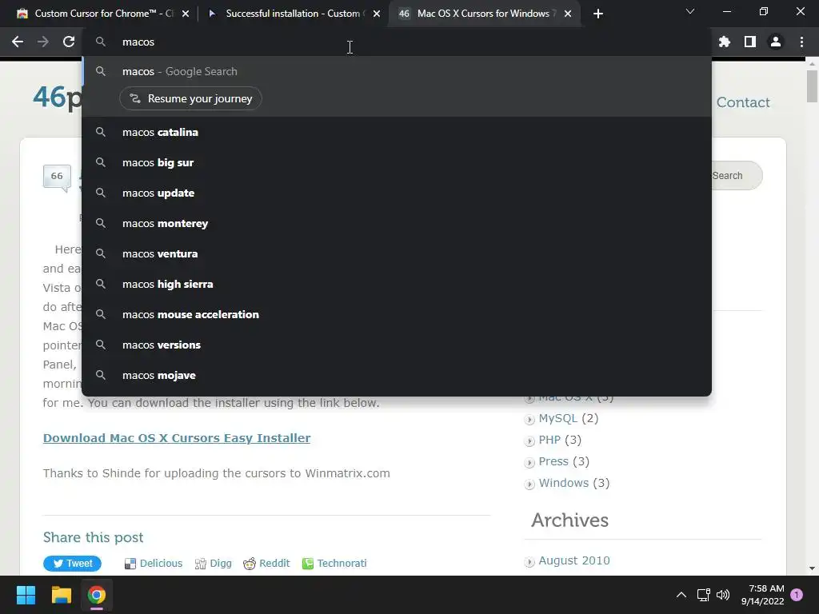The height and width of the screenshot is (614, 819).
Task: Open the MySQL category
Action: 557,418
